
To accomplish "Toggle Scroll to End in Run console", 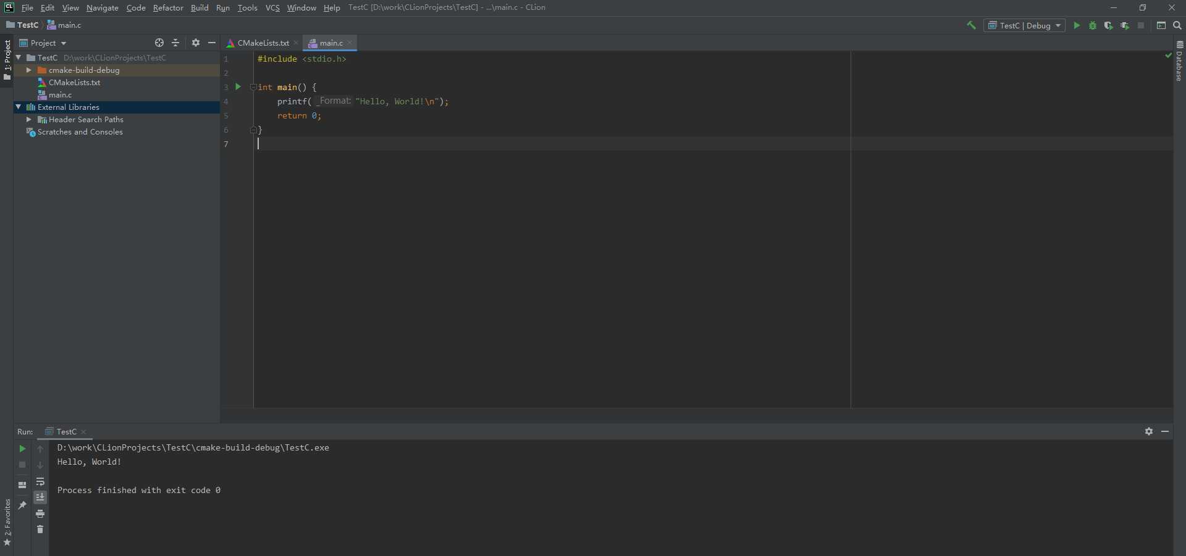I will (x=40, y=497).
